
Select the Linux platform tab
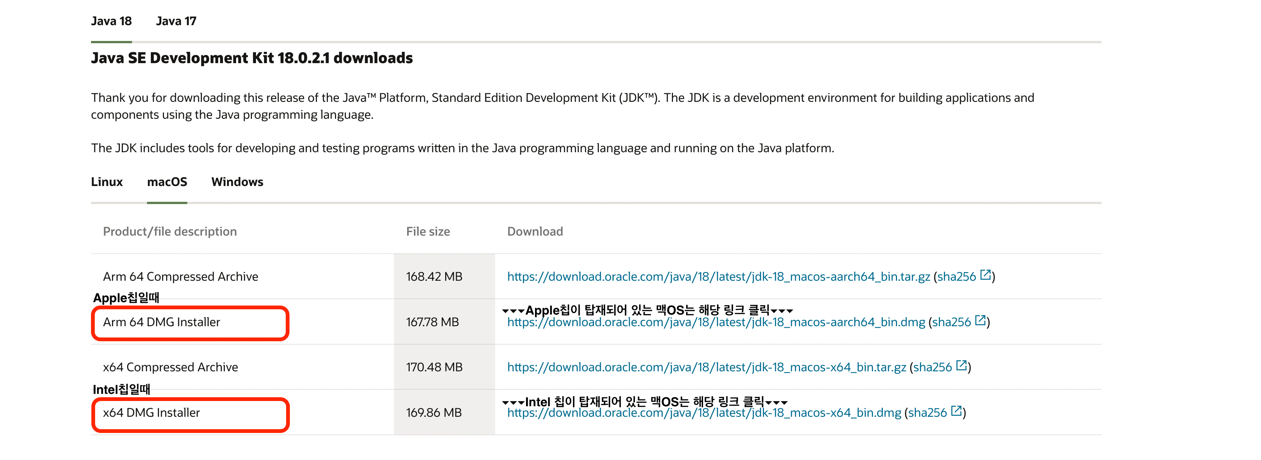pos(107,182)
